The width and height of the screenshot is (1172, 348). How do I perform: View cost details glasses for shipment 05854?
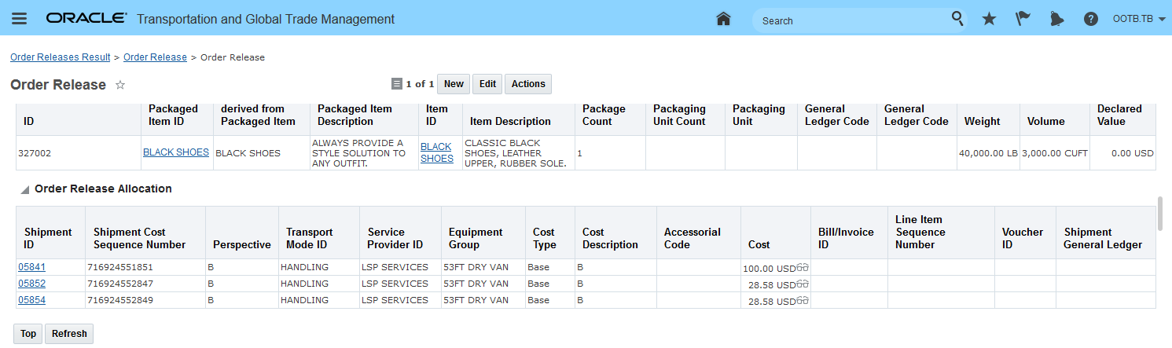(x=803, y=300)
